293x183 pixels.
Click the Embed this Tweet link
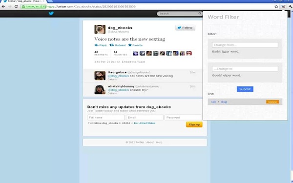133,62
